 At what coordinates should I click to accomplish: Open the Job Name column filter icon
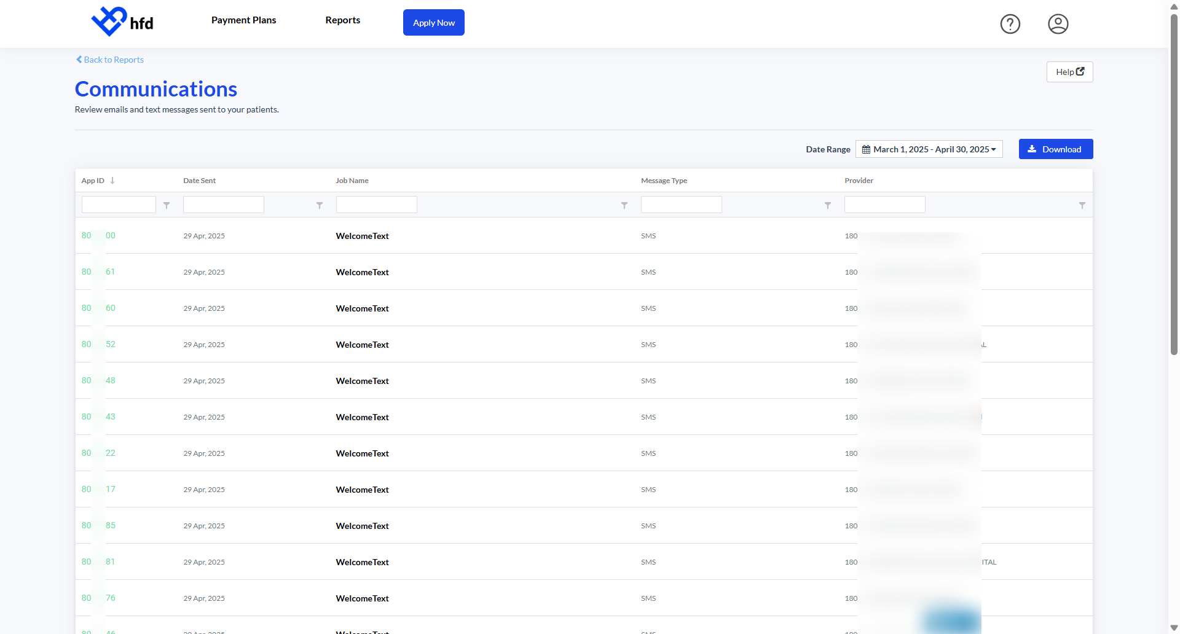tap(624, 205)
